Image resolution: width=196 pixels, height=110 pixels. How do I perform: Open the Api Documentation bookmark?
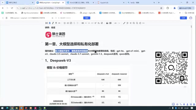coord(30,13)
